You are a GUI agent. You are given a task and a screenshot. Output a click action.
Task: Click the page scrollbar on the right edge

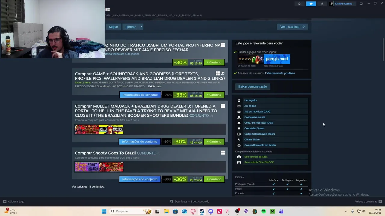click(383, 49)
